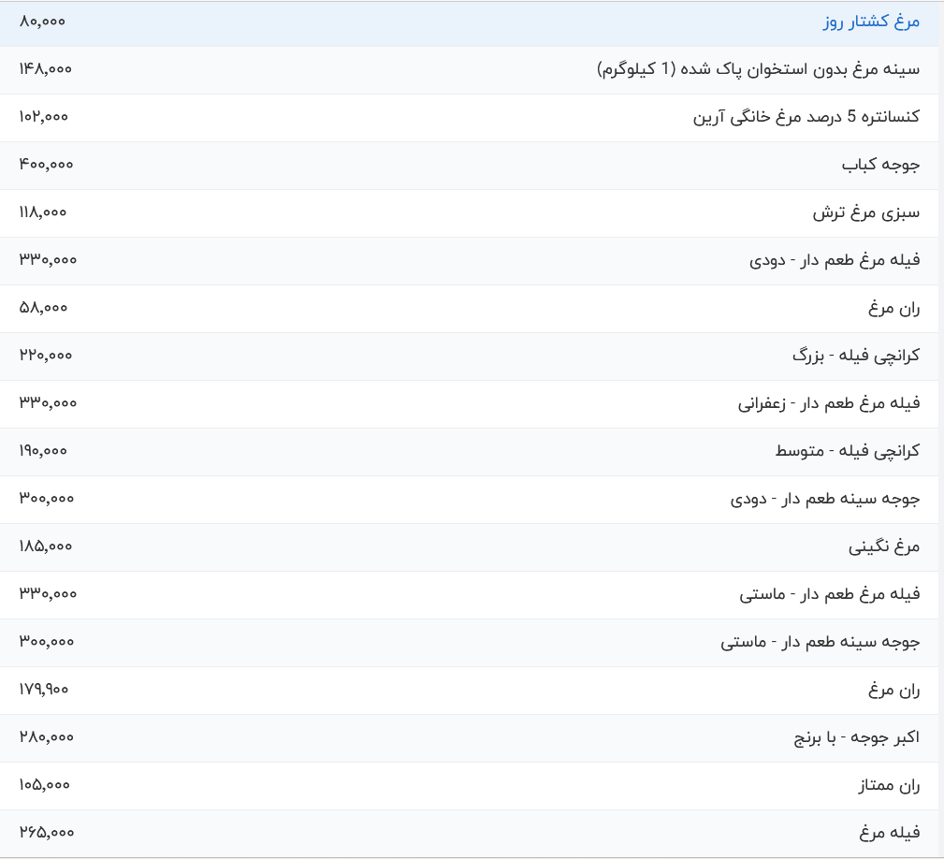
Task: Click the 400,000 price value
Action: point(46,165)
